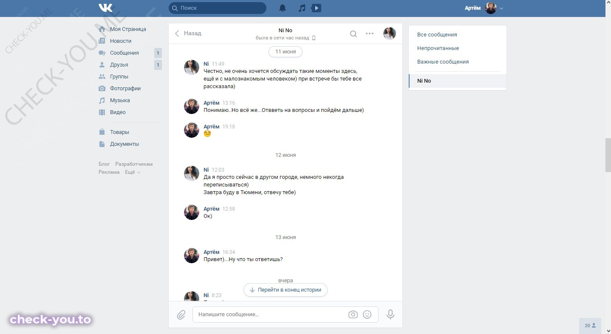Click the speech bubble icon beside Сообщения
The image size is (611, 334).
102,53
